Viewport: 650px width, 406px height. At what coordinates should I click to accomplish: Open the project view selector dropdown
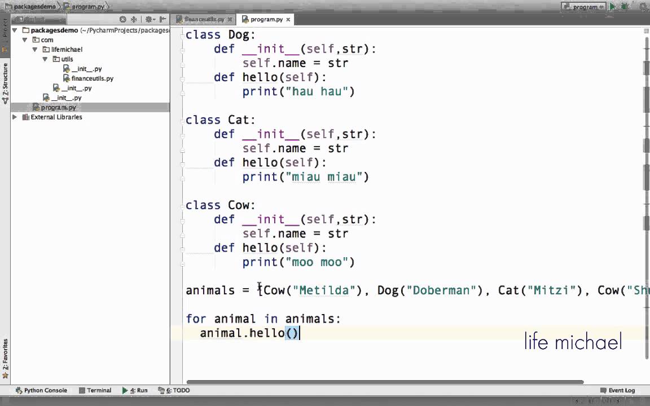(x=38, y=20)
